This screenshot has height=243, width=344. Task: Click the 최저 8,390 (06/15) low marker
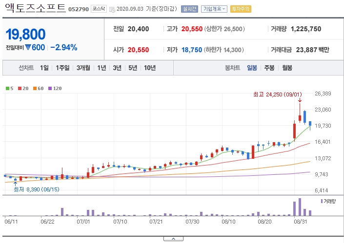pyautogui.click(x=37, y=189)
